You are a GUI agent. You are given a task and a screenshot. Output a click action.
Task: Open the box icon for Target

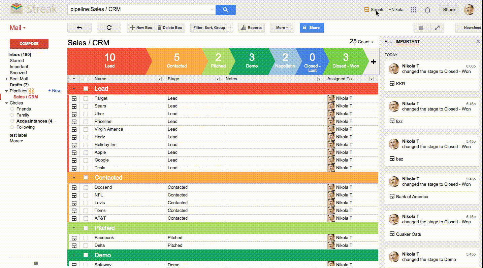(74, 98)
